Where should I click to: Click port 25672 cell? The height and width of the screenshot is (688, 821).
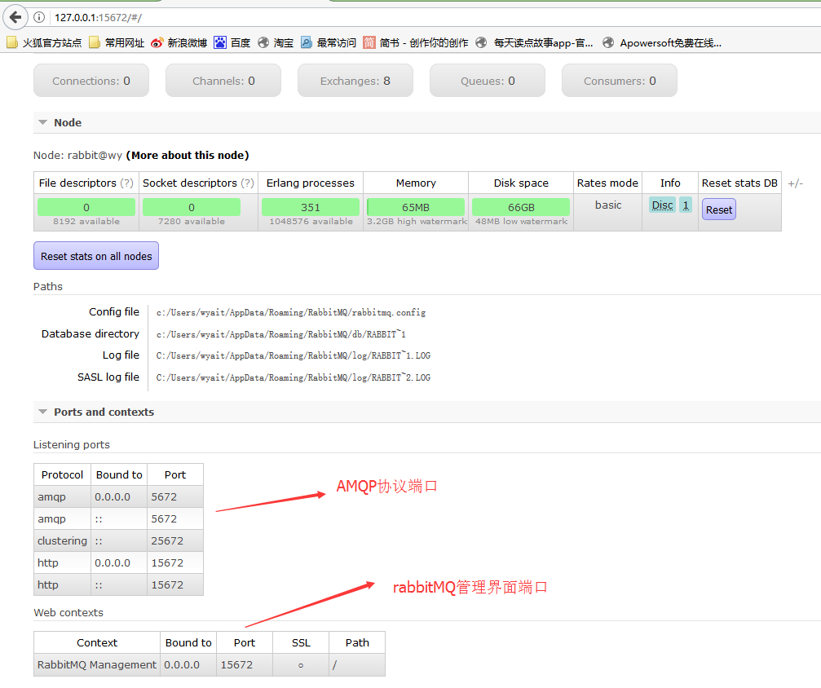coord(175,541)
